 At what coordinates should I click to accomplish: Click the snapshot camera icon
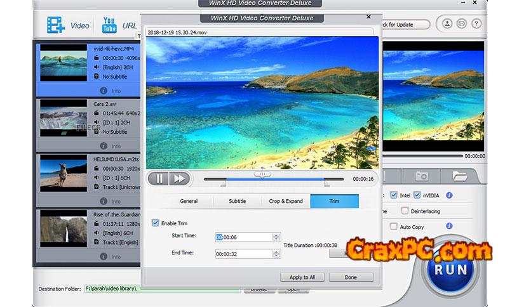[422, 176]
